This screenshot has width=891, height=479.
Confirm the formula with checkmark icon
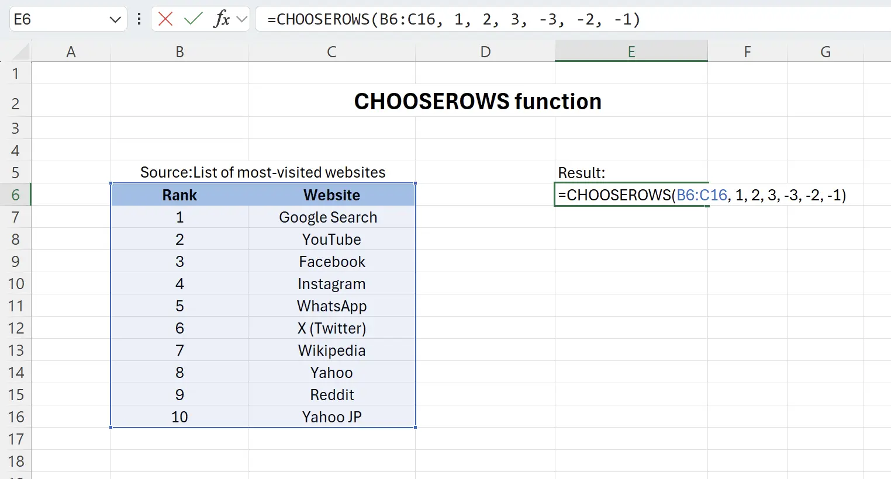click(x=192, y=19)
